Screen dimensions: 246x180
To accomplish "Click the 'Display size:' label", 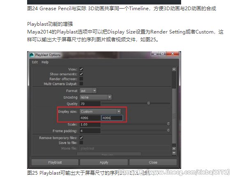I will point(68,112).
